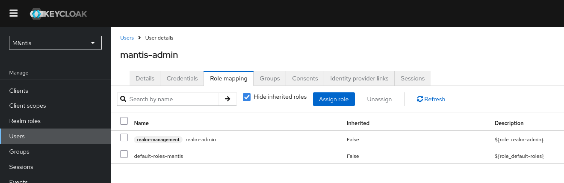Open Sessions in the sidebar
Screen dimensions: 564x183
[x=56, y=167]
